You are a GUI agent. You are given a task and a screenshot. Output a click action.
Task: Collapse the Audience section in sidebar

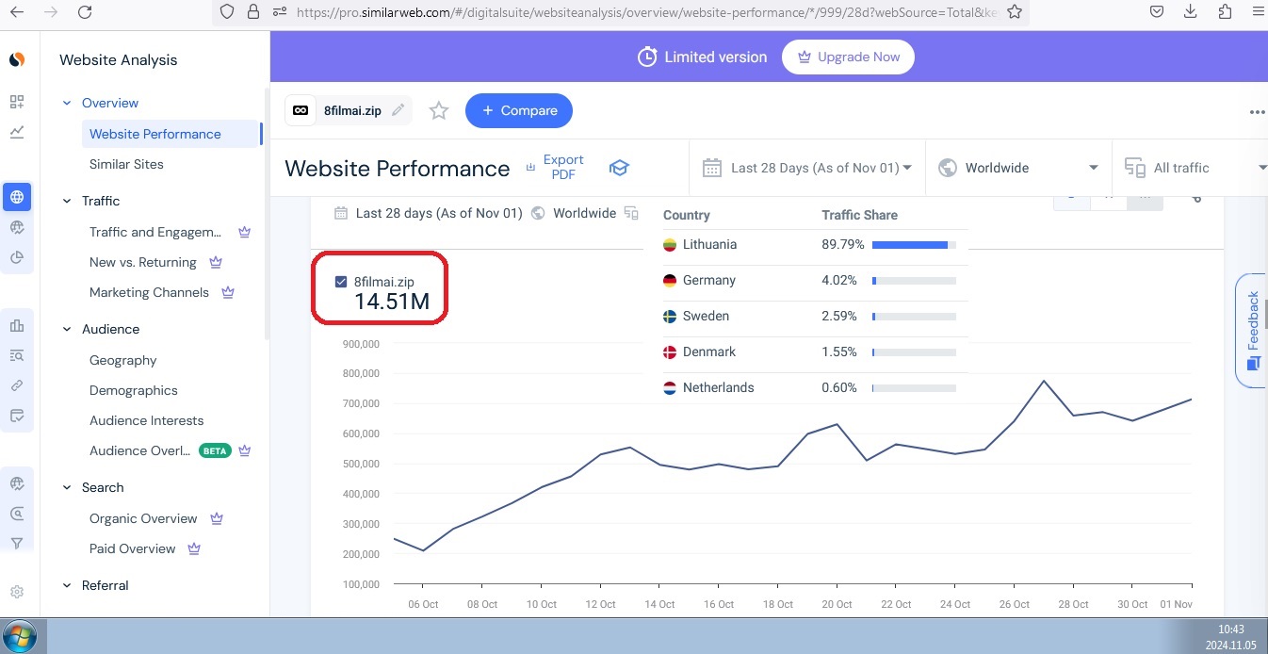(x=67, y=329)
